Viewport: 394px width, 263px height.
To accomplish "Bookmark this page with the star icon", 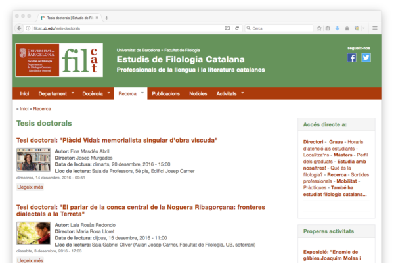I will pyautogui.click(x=319, y=28).
